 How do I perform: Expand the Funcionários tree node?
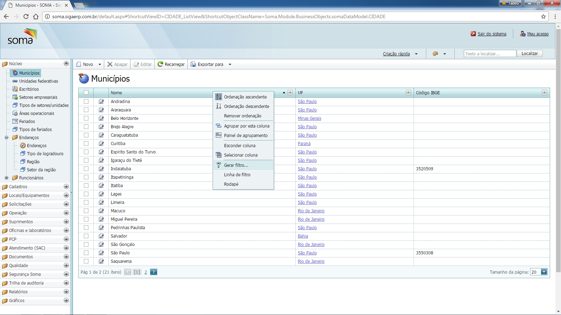coord(6,178)
